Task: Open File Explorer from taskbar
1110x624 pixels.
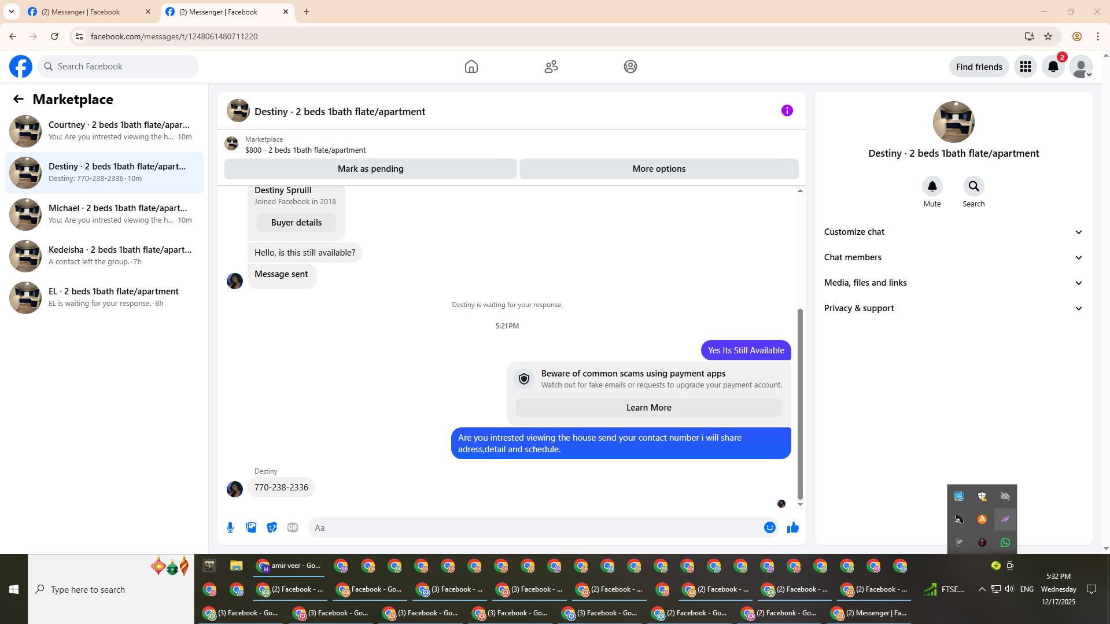Action: pyautogui.click(x=236, y=566)
